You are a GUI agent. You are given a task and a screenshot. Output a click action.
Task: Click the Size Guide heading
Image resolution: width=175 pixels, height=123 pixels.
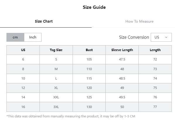(94, 7)
